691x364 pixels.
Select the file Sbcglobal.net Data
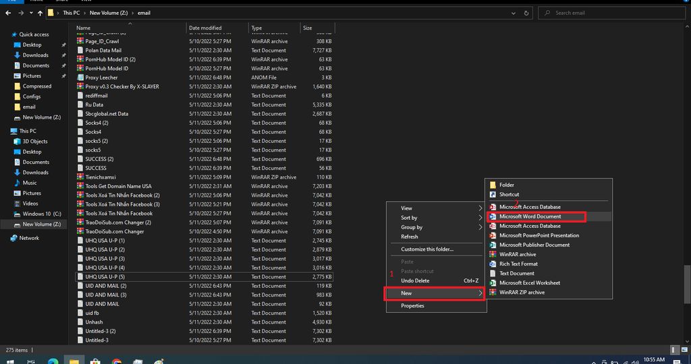pyautogui.click(x=107, y=114)
